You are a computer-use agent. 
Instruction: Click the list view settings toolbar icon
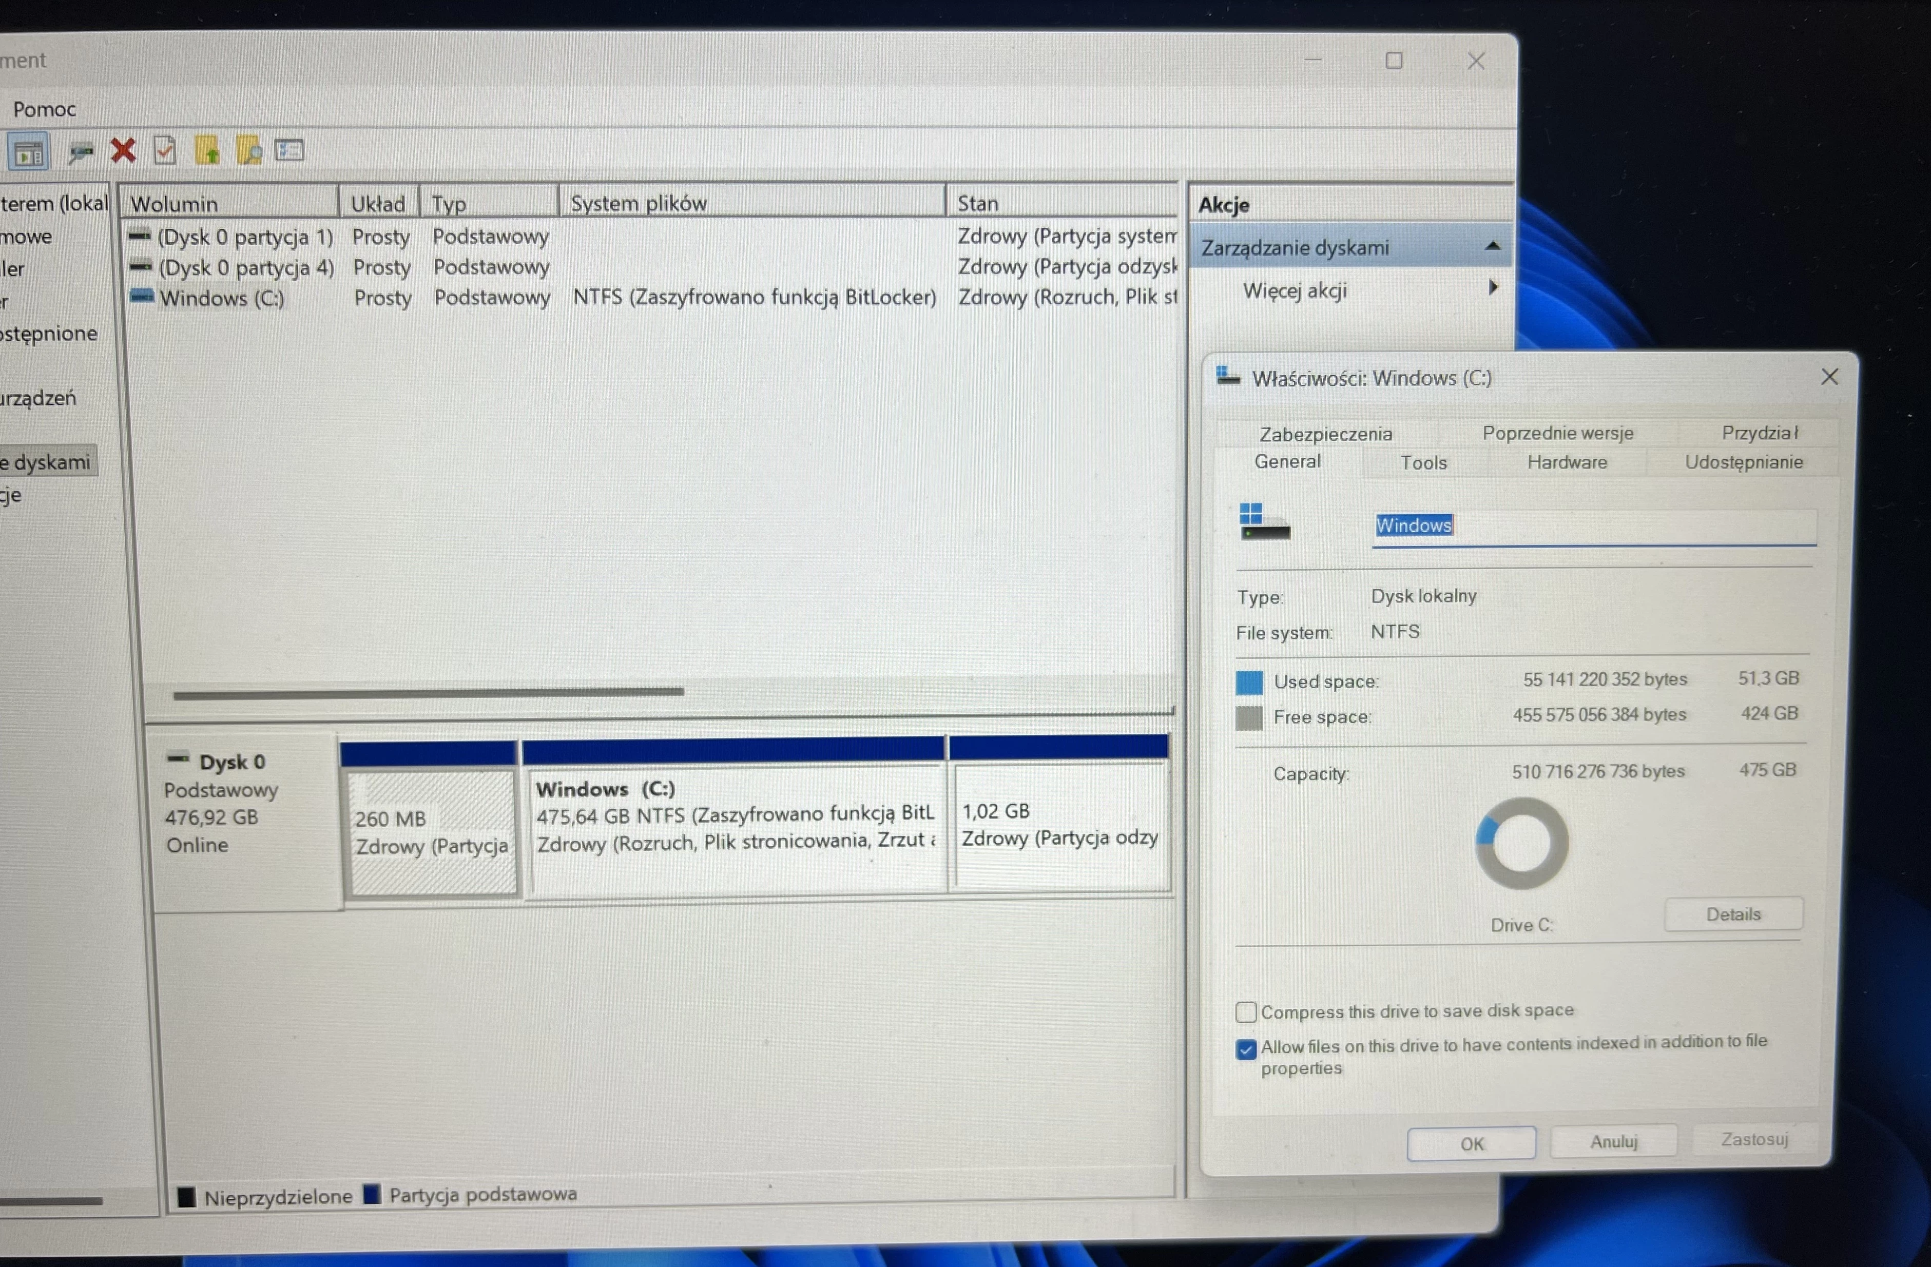click(x=289, y=151)
